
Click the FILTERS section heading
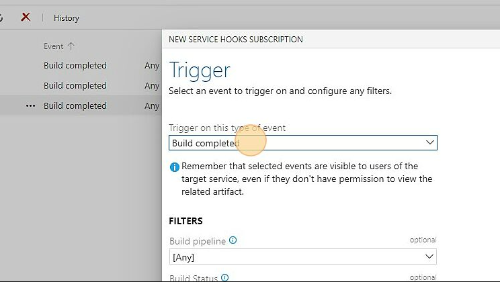tap(185, 221)
